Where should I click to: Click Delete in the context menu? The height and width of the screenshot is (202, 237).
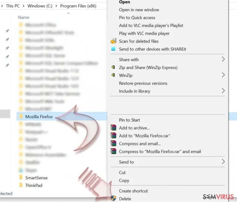click(x=125, y=199)
